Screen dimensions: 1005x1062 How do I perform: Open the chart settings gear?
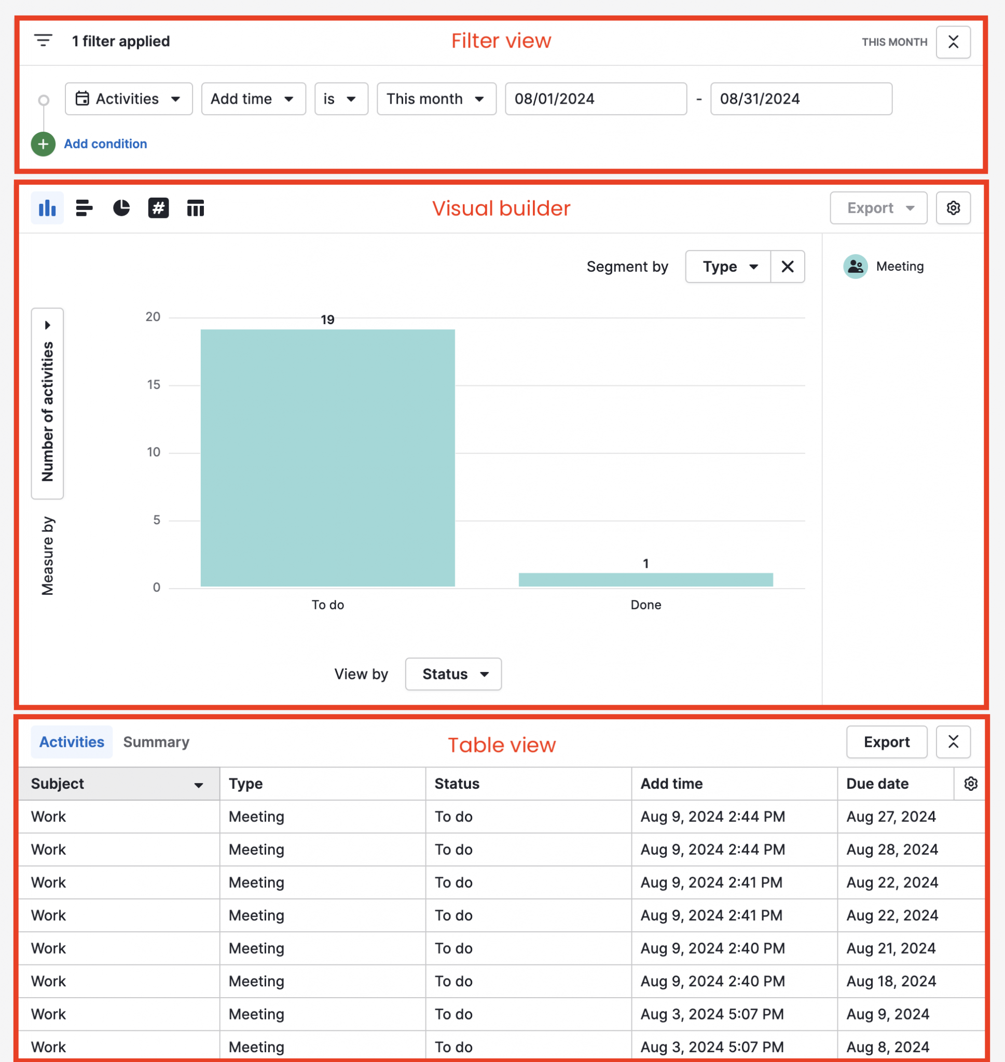(953, 208)
